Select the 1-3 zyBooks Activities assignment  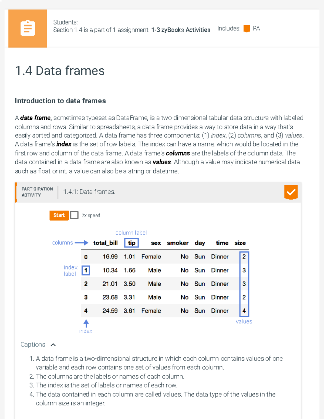click(181, 30)
